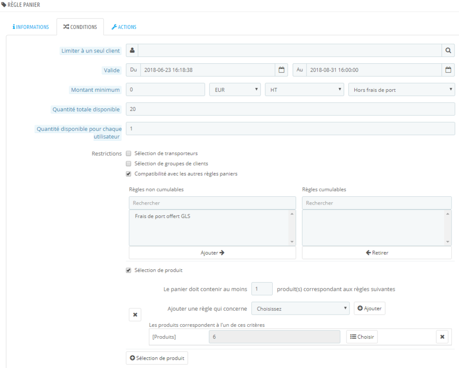
Task: Delete the [Produits] criterion row
Action: 442,337
